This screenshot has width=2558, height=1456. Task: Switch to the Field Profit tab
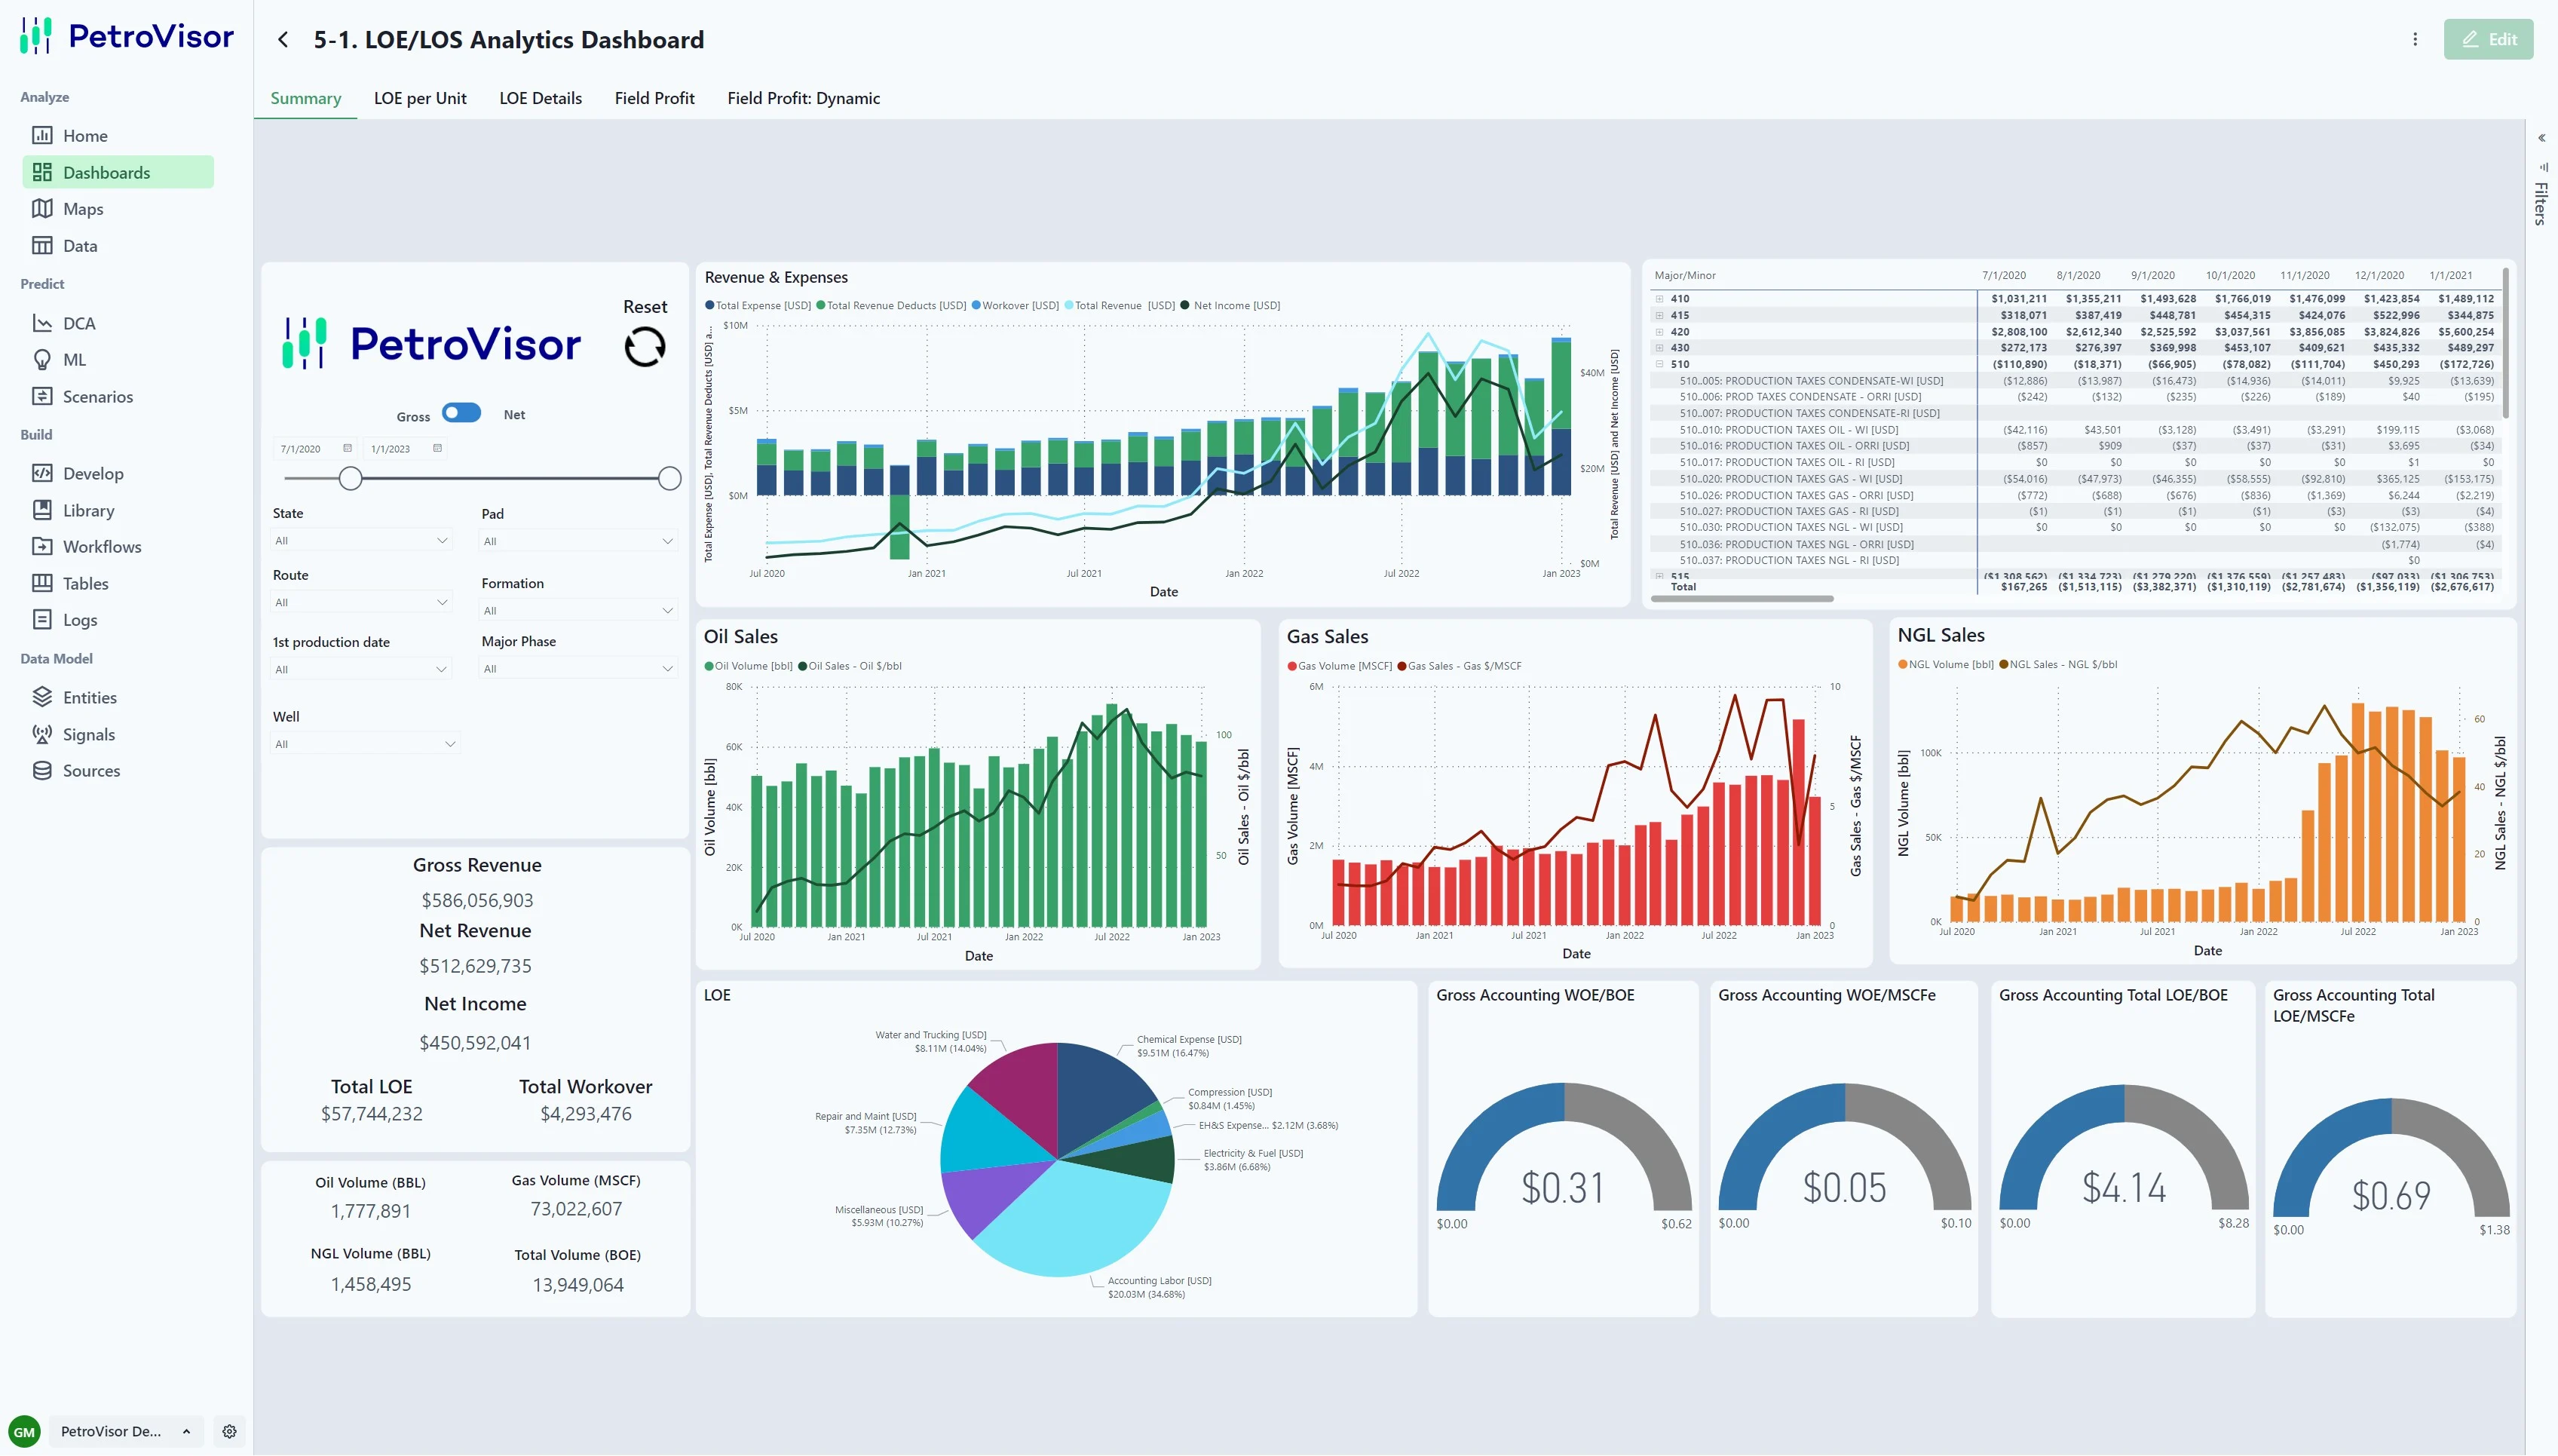[x=654, y=98]
